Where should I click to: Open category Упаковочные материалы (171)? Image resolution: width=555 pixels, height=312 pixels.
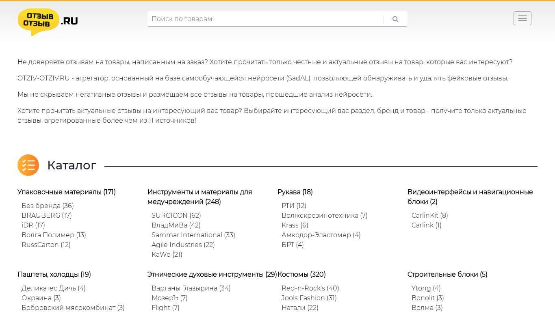tap(67, 192)
